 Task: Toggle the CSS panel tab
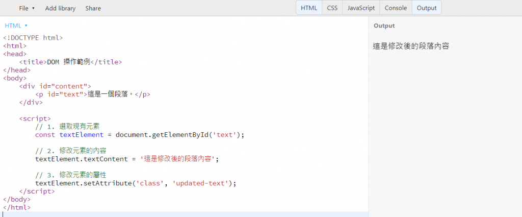tap(332, 8)
